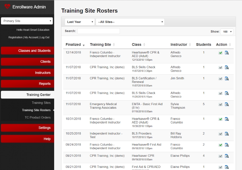This screenshot has height=170, width=242.
Task: Open roster preview for 09/24/2018 Heartsaver First Aid
Action: coord(227,145)
